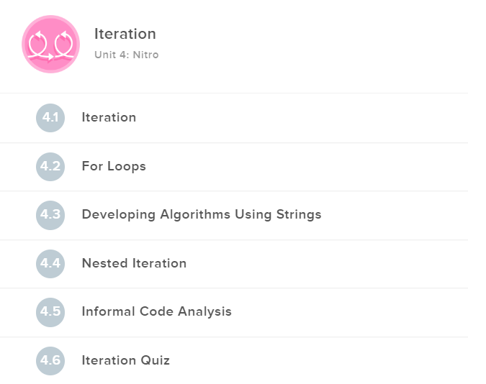
Task: Start the Iteration Quiz
Action: (125, 361)
